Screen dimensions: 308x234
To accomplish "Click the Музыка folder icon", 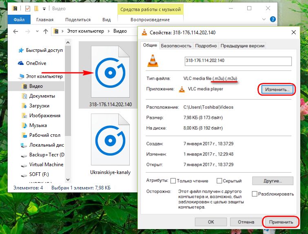I will pos(24,125).
